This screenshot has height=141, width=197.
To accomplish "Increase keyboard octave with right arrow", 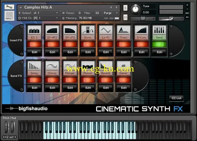I will coord(15,137).
